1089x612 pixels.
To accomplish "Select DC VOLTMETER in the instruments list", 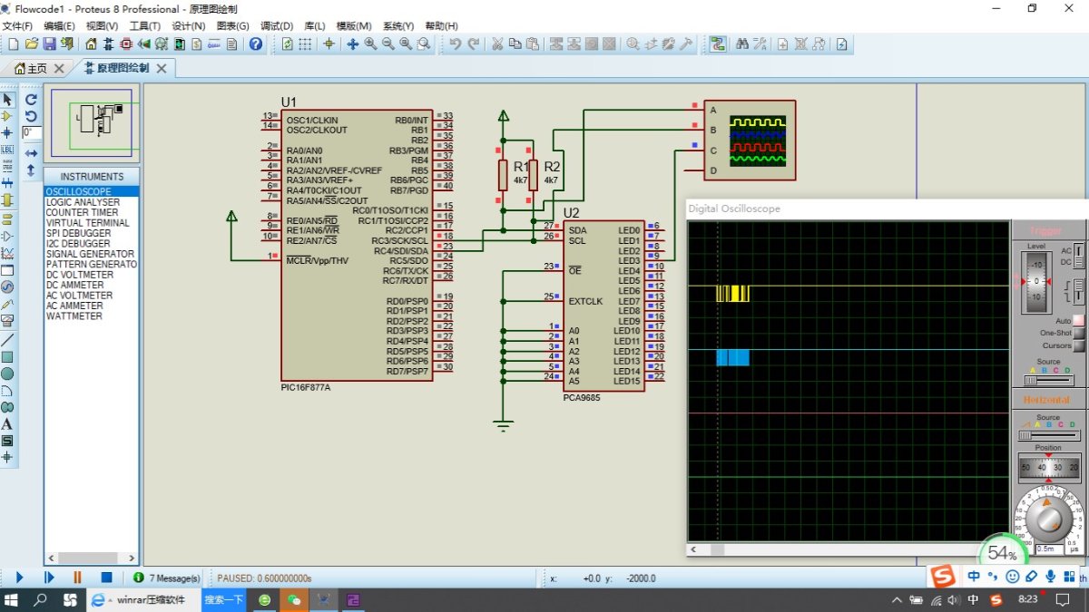I will pos(91,275).
